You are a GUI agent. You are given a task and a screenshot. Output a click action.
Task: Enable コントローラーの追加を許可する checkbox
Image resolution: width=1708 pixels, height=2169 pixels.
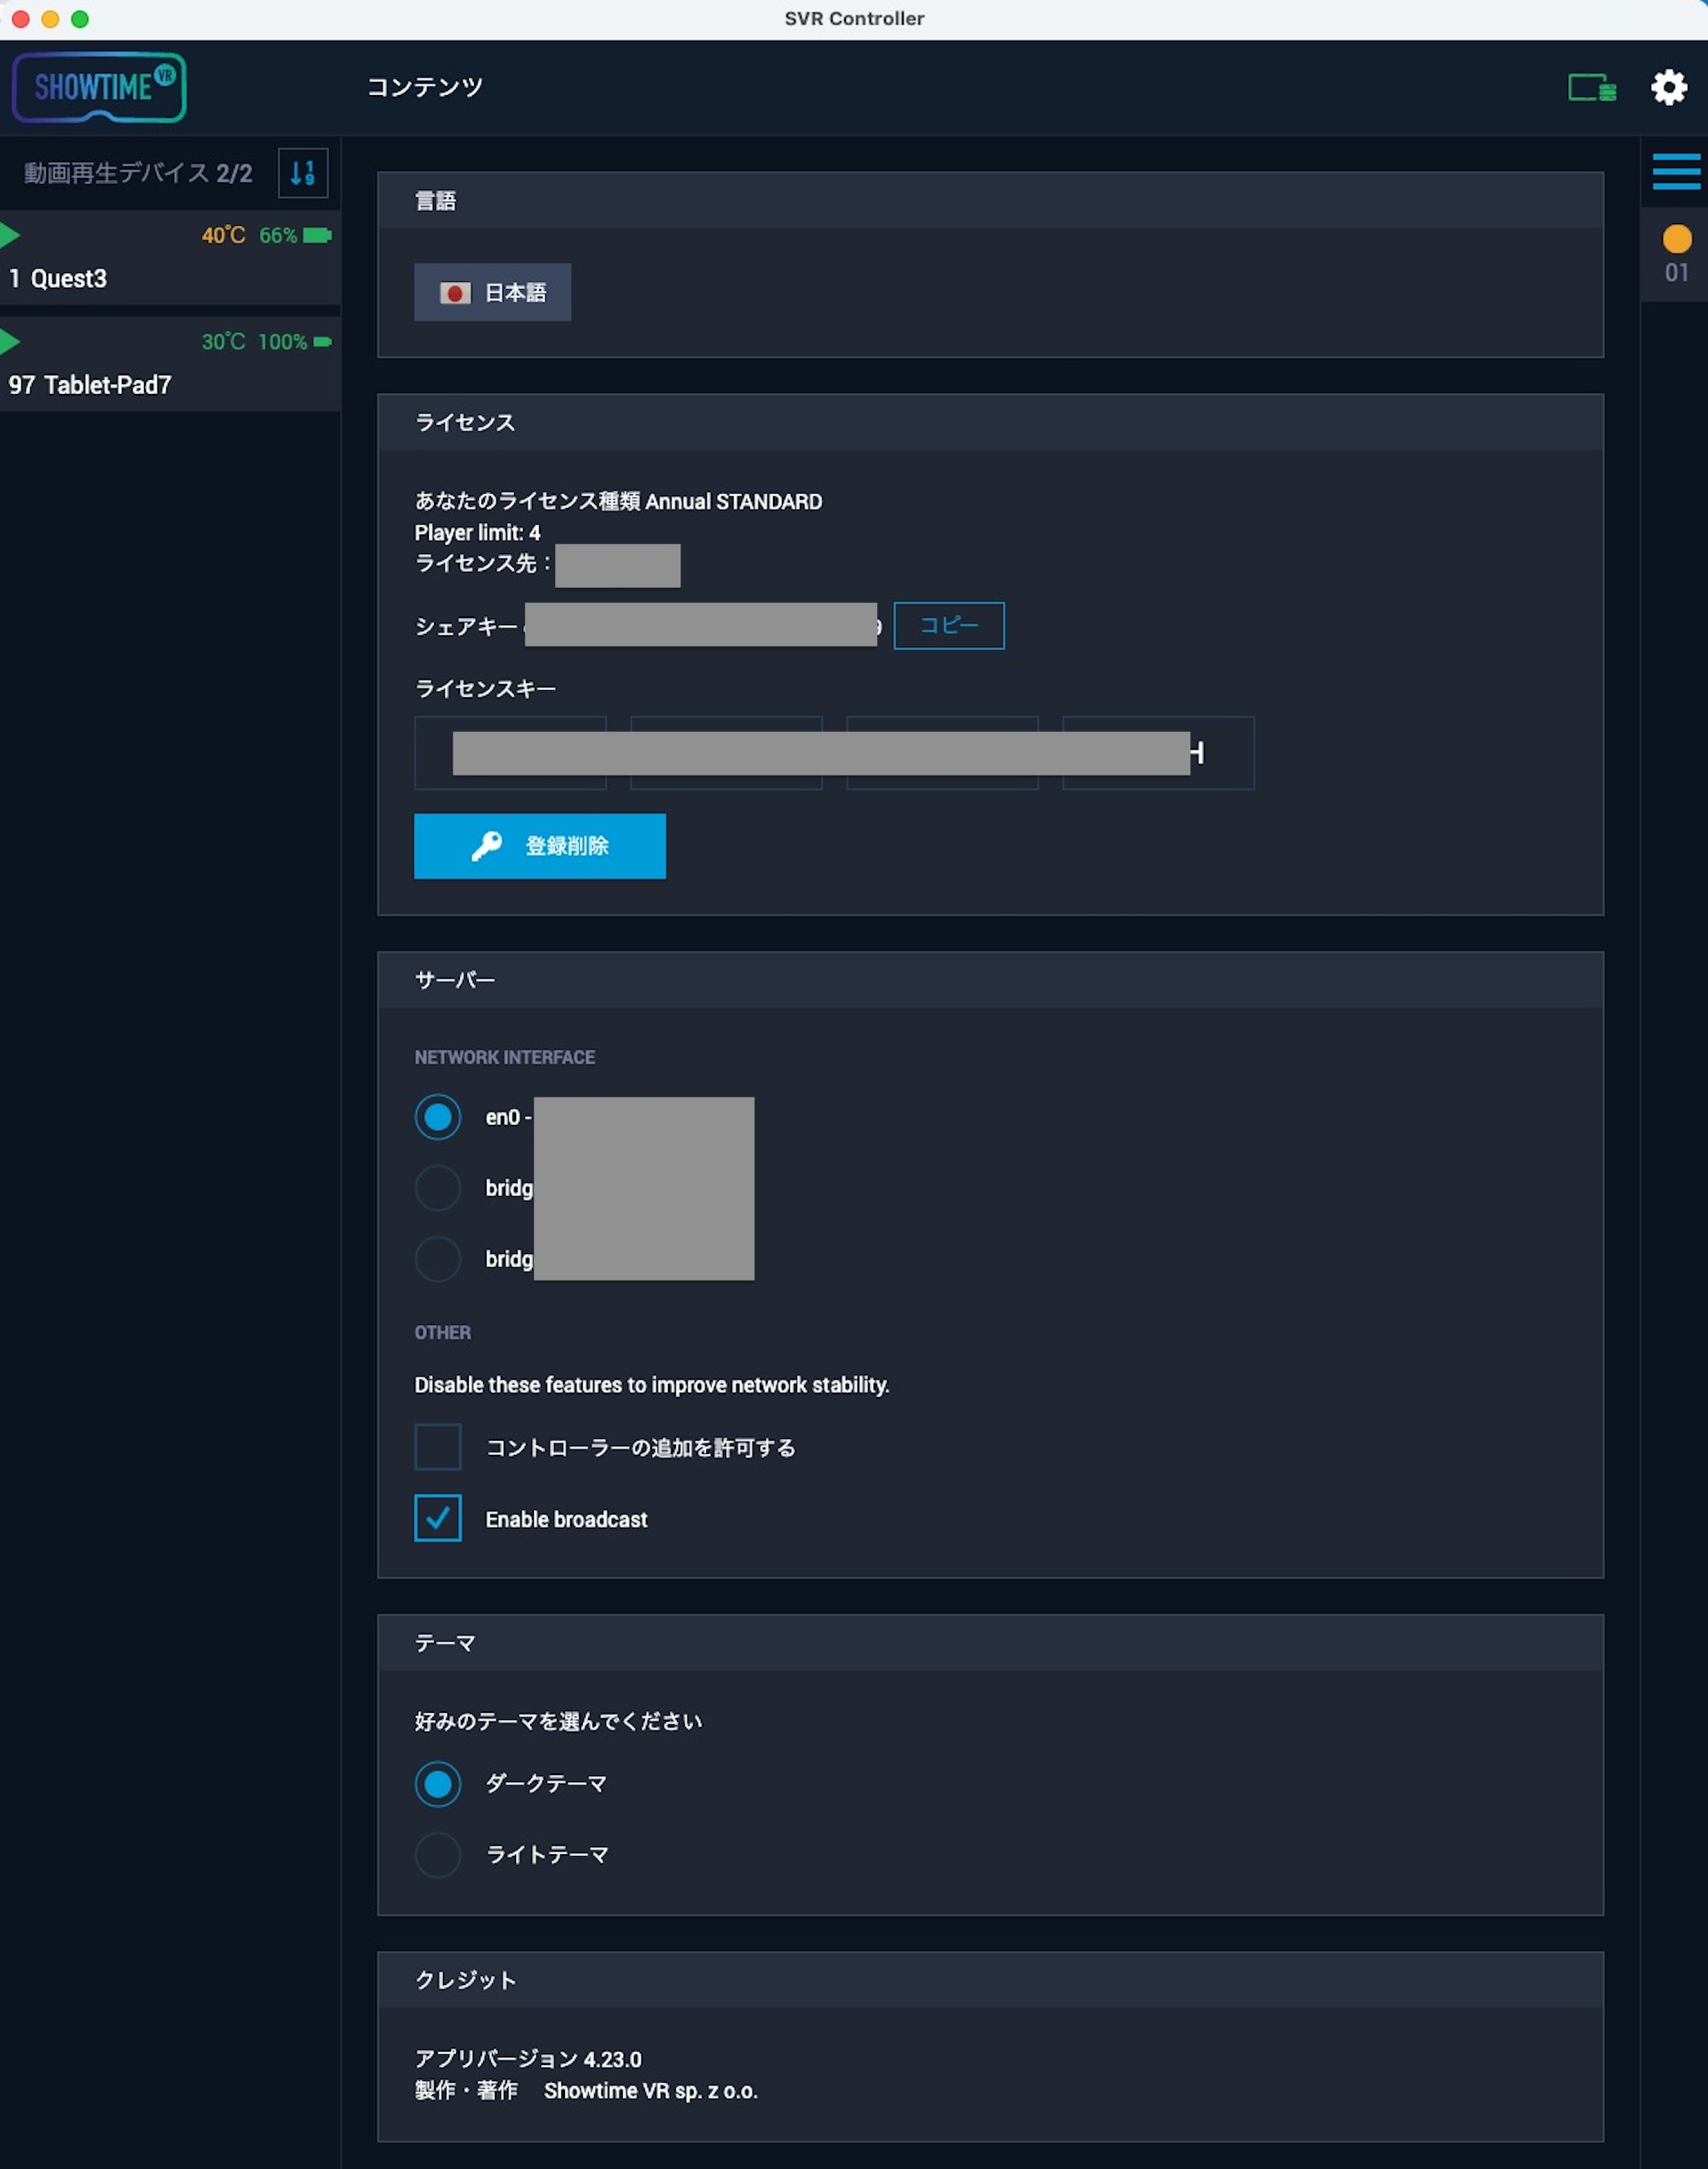[x=438, y=1447]
